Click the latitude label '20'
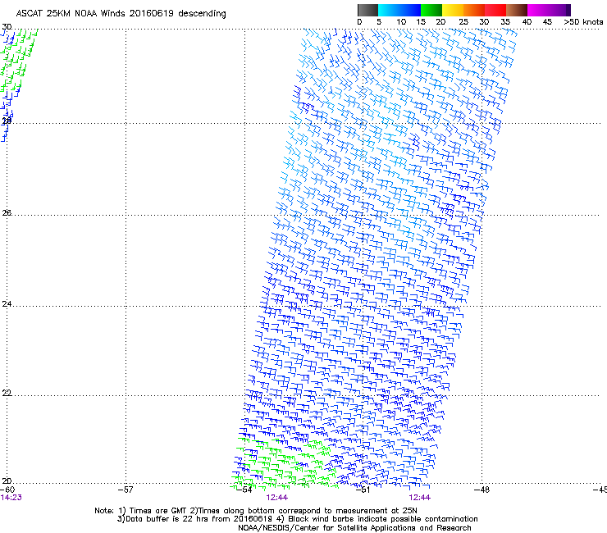Viewport: 607px width, 533px height. tap(7, 481)
